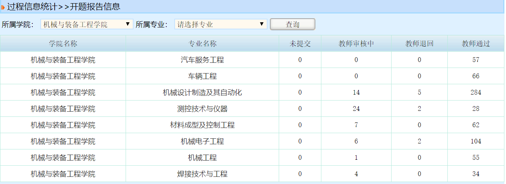Click the 教师审核中 column header
The height and width of the screenshot is (184, 506).
(x=356, y=44)
